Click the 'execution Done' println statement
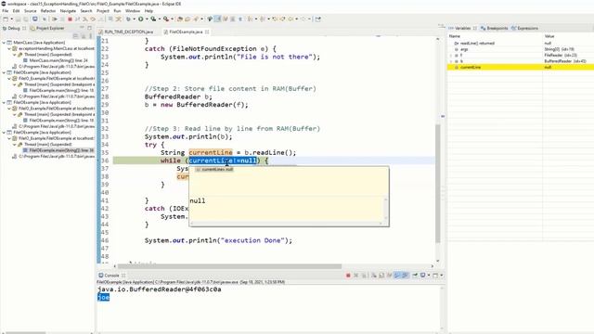The image size is (594, 334). (x=218, y=240)
